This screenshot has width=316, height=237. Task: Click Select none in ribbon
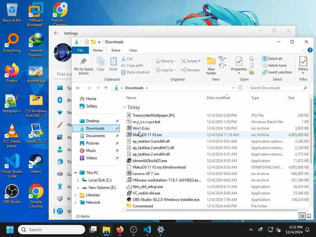tap(274, 65)
